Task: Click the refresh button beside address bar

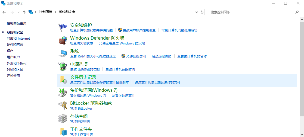Action: pyautogui.click(x=202, y=12)
